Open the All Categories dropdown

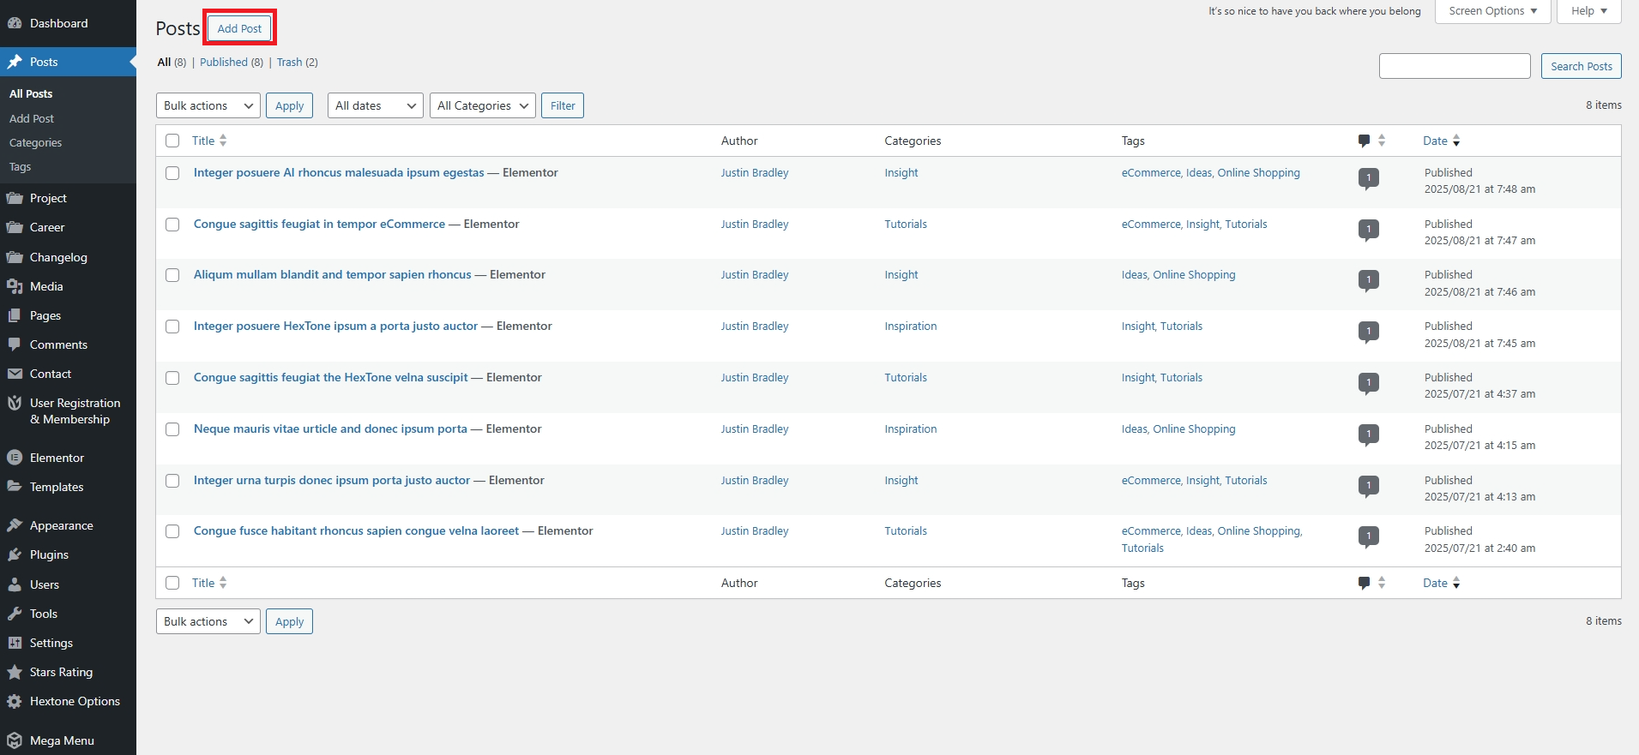482,105
